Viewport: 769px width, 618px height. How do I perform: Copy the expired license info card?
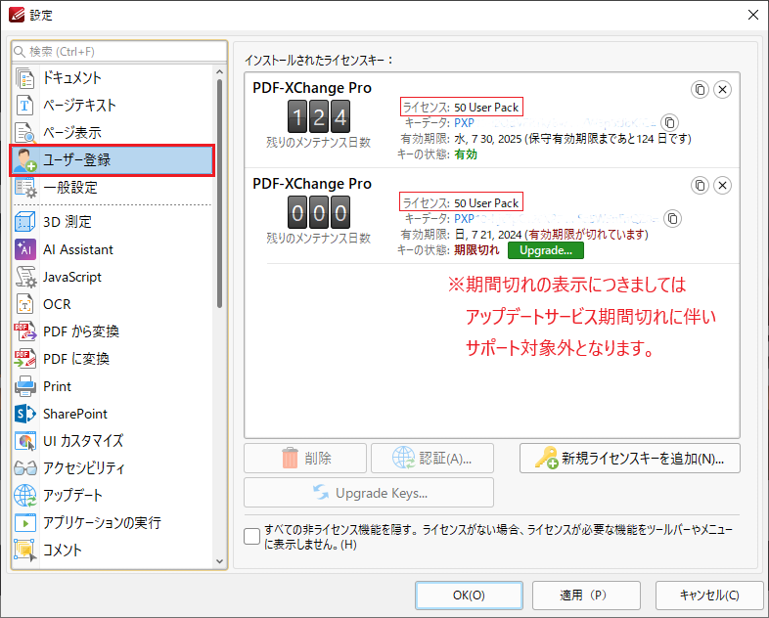pyautogui.click(x=700, y=185)
